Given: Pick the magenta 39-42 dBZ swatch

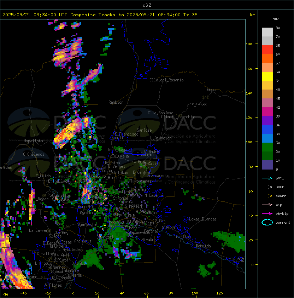Looking at the screenshot, I should tap(267, 112).
